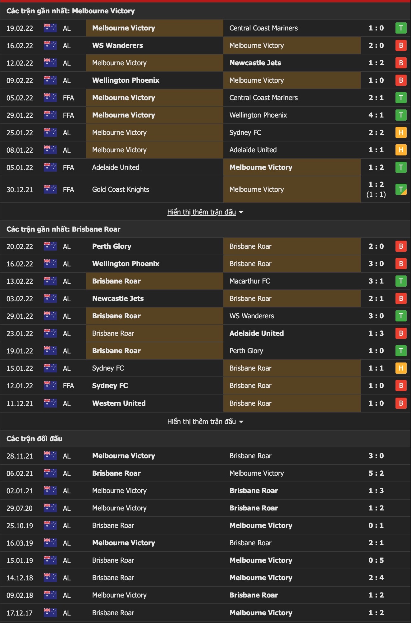Click the Australia flag on 19.02.22 Central Coast Mariners row
411x623 pixels.
point(50,28)
